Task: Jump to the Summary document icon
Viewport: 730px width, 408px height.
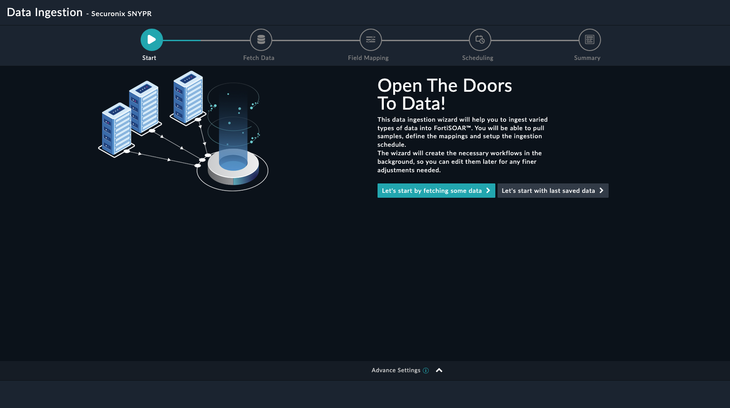Action: 589,40
